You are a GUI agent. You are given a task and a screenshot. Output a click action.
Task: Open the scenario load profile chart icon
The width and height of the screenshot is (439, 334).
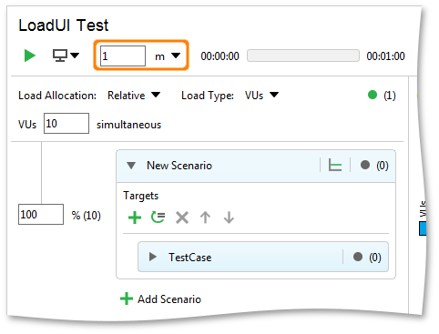tap(335, 166)
